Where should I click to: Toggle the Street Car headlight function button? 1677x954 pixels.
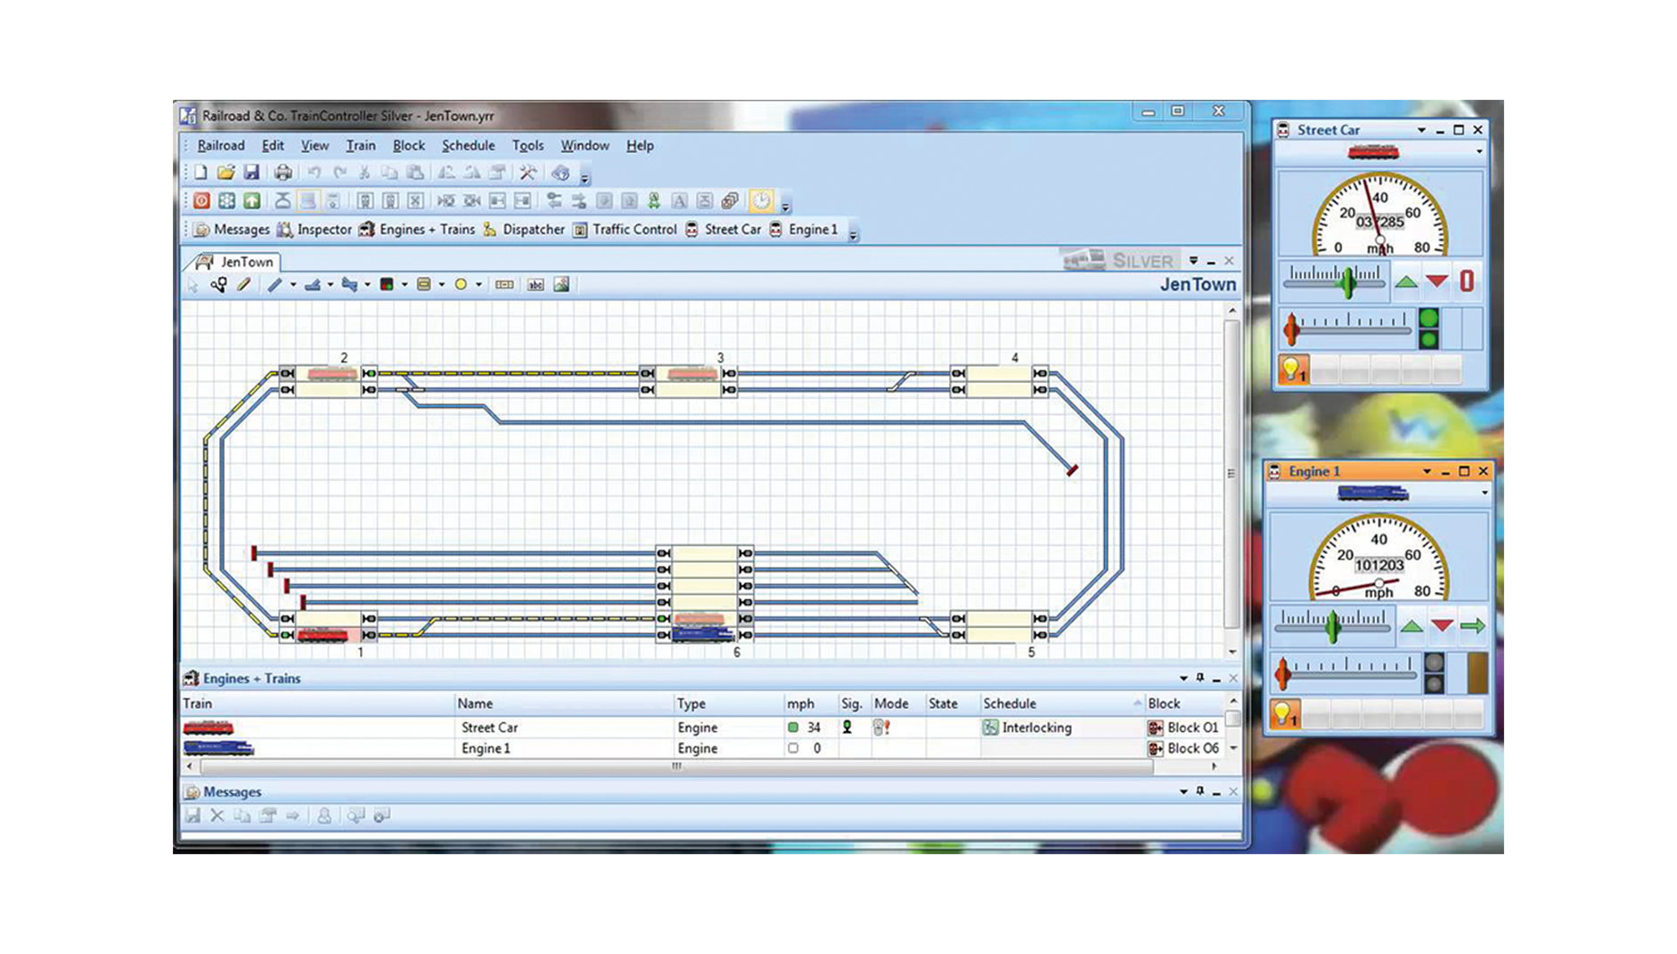[1293, 369]
